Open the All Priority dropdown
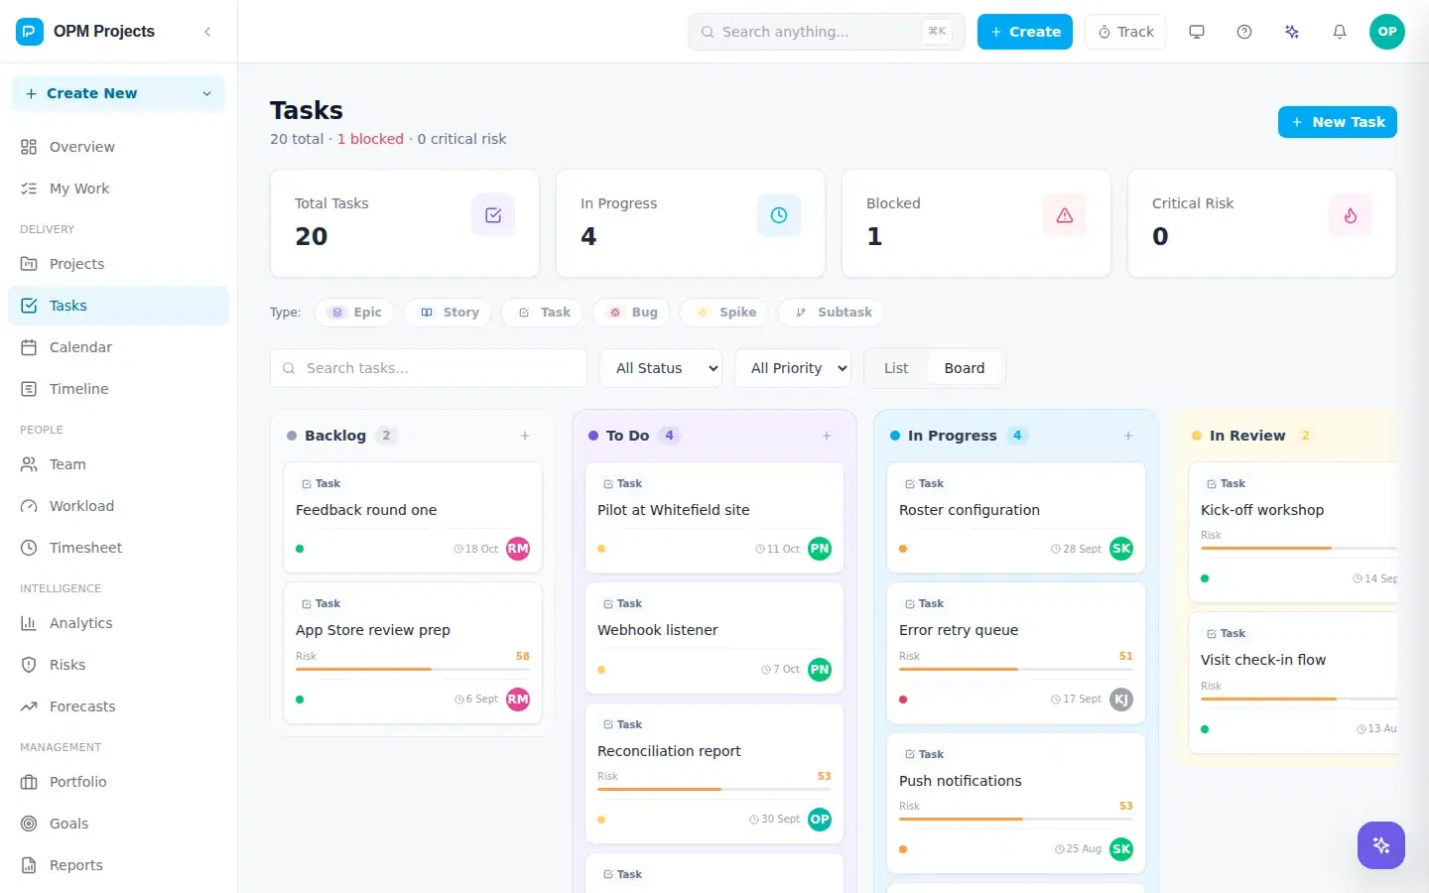Screen dimensions: 1429x893 [793, 368]
